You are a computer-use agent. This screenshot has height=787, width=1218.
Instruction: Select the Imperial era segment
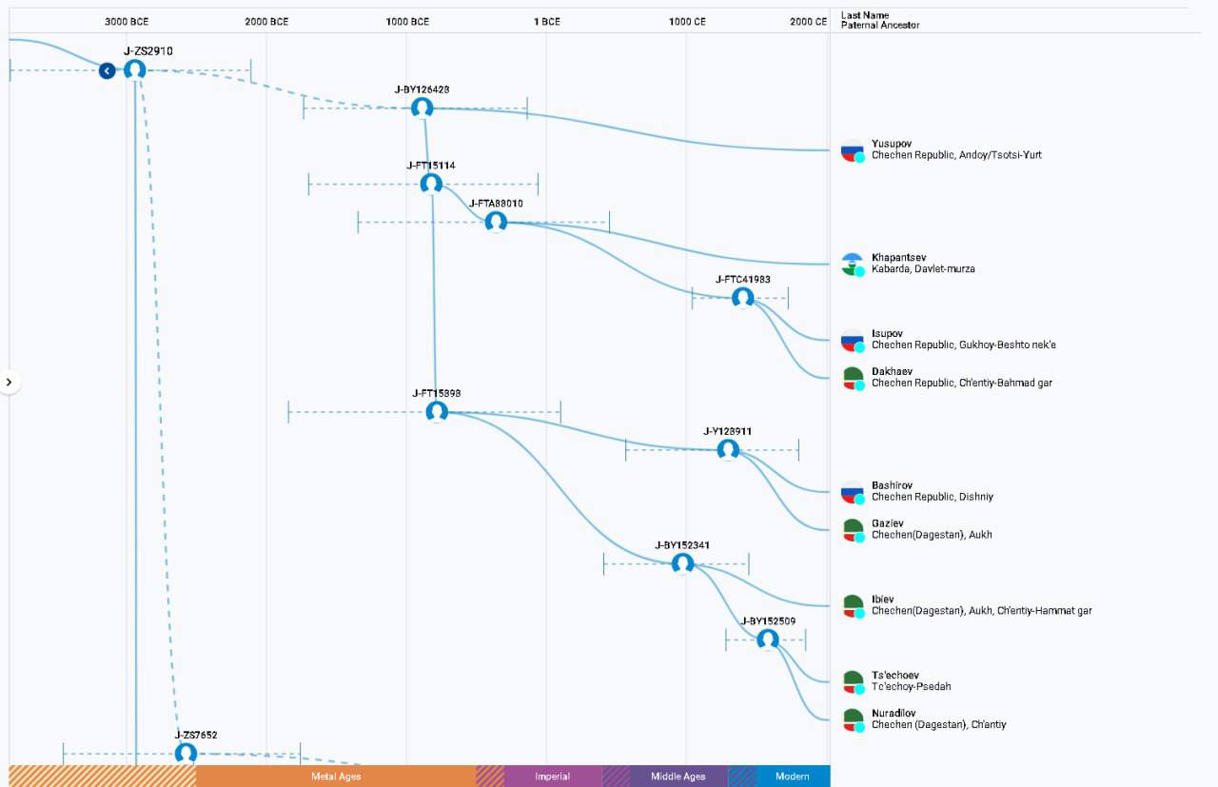553,777
